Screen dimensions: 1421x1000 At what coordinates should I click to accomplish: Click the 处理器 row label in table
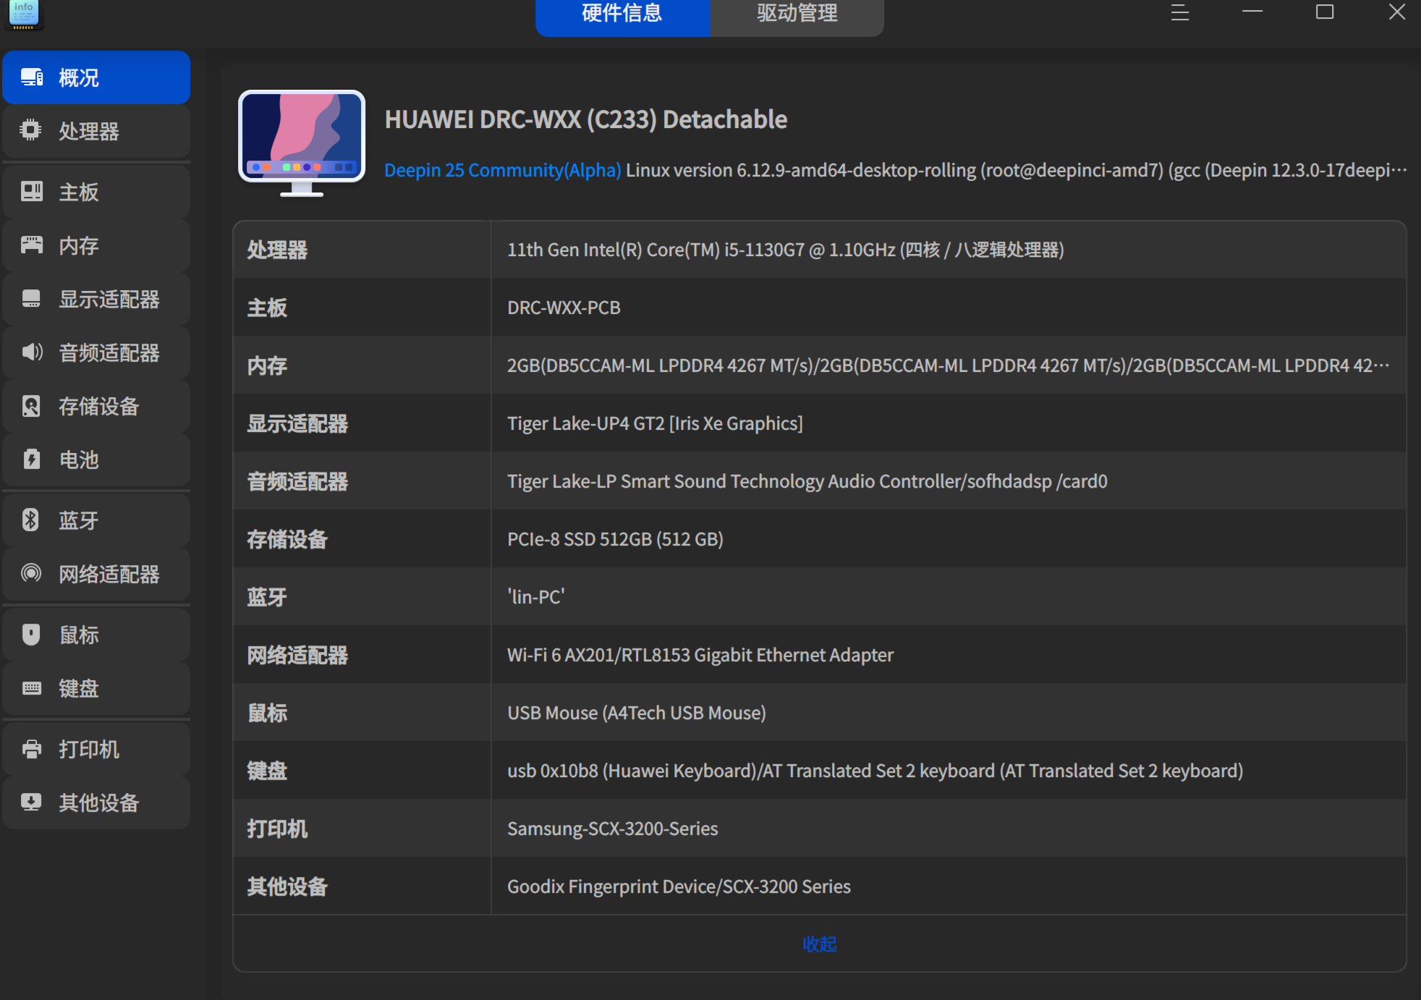click(x=277, y=250)
